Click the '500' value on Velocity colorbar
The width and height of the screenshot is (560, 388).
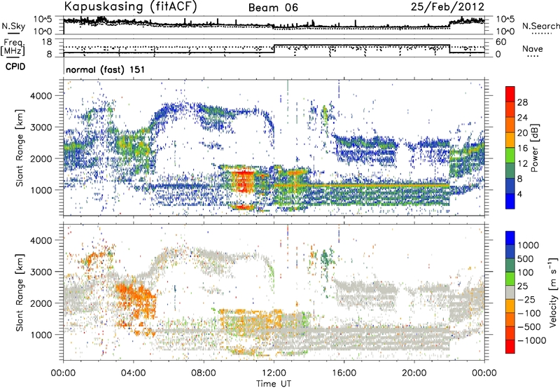526,258
